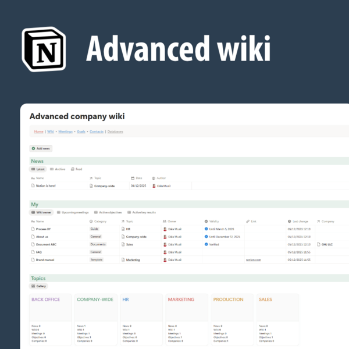Switch to the Feed view tab

pyautogui.click(x=76, y=169)
